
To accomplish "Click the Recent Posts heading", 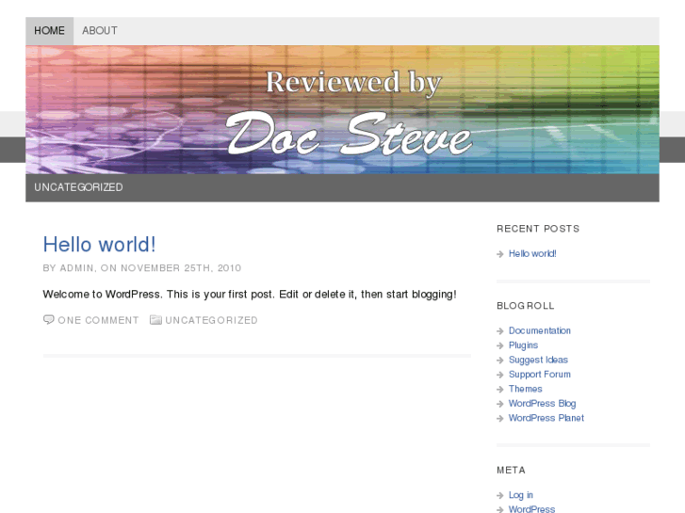I will pyautogui.click(x=538, y=229).
